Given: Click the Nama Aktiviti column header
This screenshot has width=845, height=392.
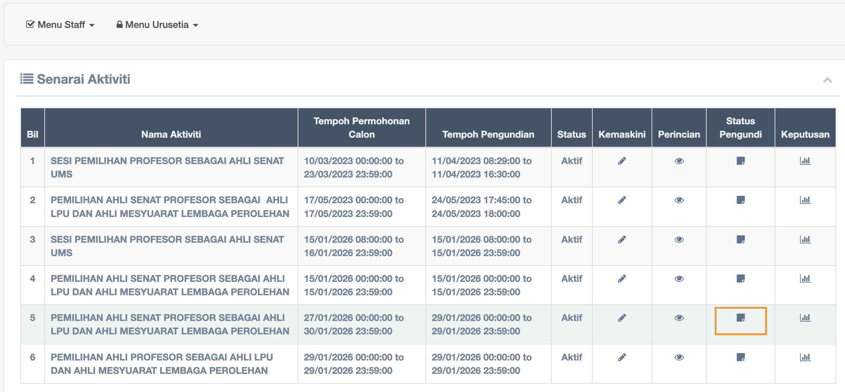Looking at the screenshot, I should tap(171, 134).
